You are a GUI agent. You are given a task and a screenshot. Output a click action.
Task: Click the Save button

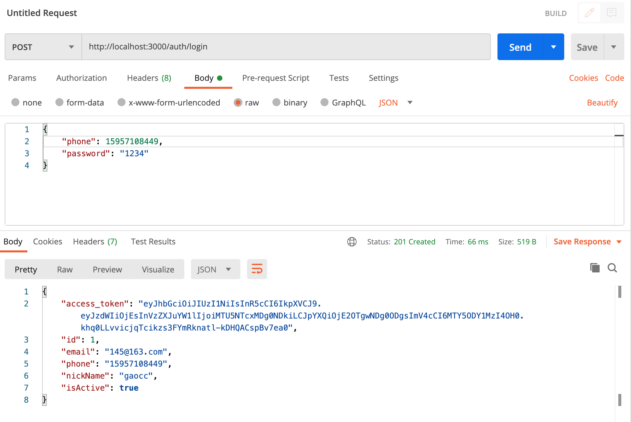(587, 47)
